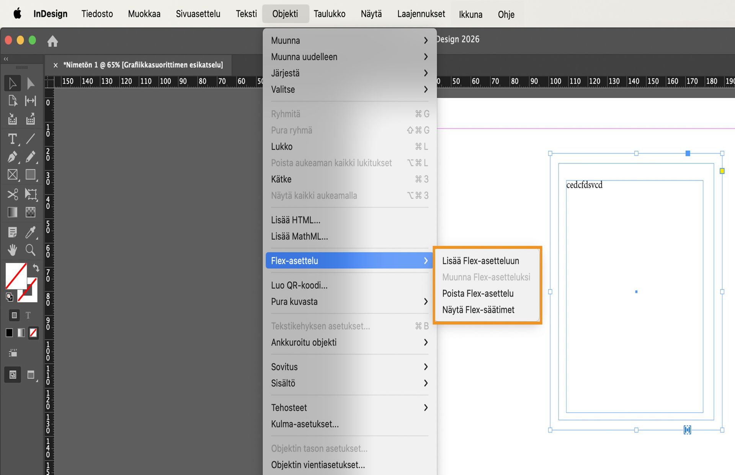
Task: Apply None color button
Action: coord(33,333)
